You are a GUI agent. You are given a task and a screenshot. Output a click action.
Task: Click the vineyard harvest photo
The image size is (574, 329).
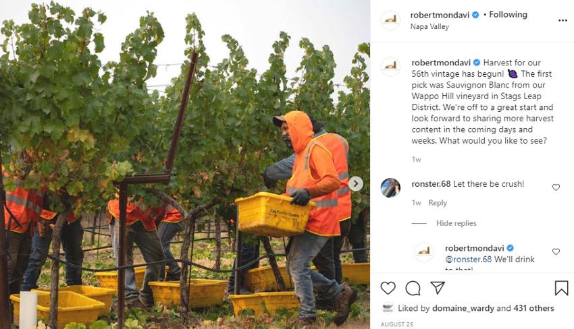(185, 164)
